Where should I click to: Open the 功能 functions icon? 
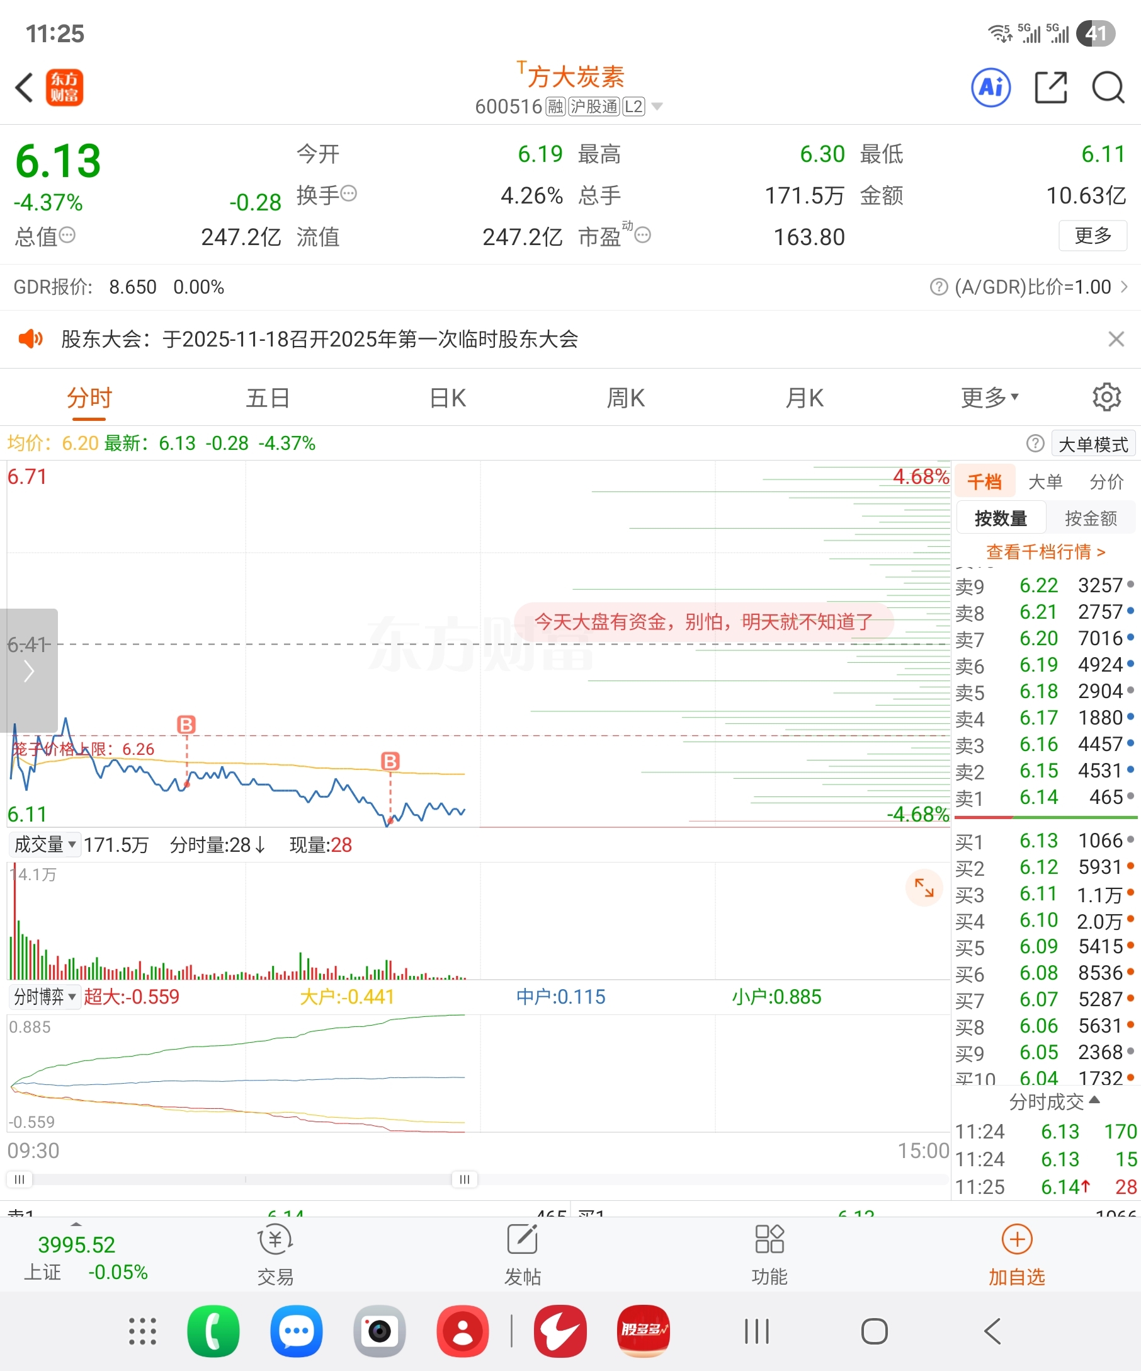pyautogui.click(x=769, y=1256)
